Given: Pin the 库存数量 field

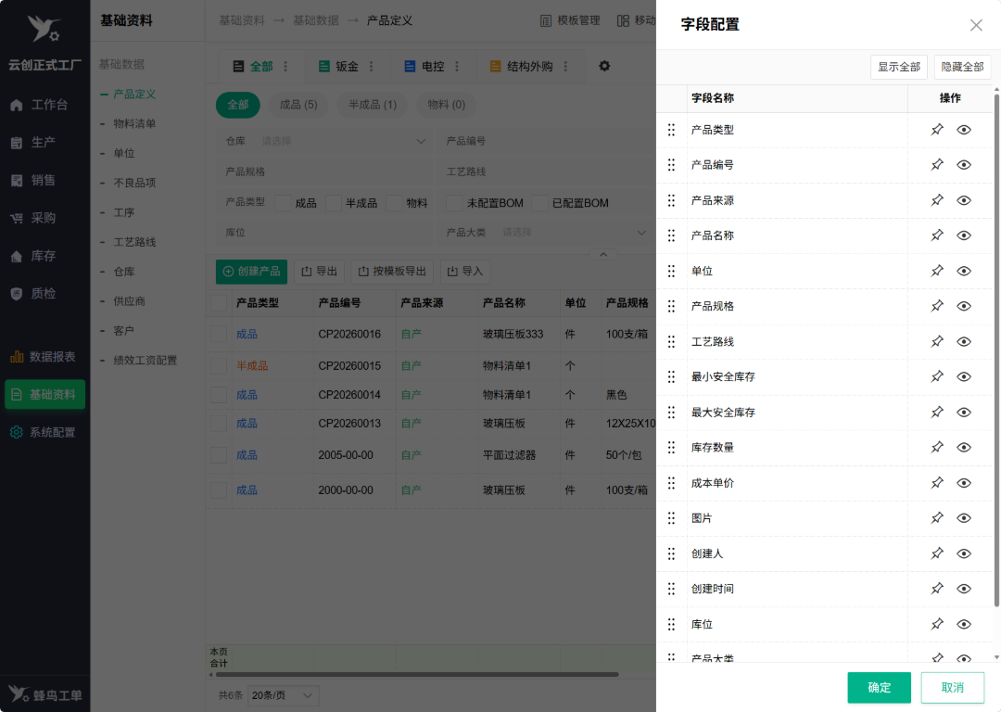Looking at the screenshot, I should 936,448.
